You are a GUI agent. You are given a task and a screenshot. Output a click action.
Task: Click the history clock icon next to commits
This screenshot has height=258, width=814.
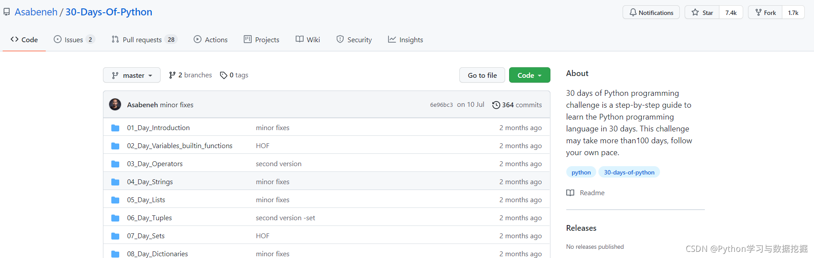(x=496, y=105)
